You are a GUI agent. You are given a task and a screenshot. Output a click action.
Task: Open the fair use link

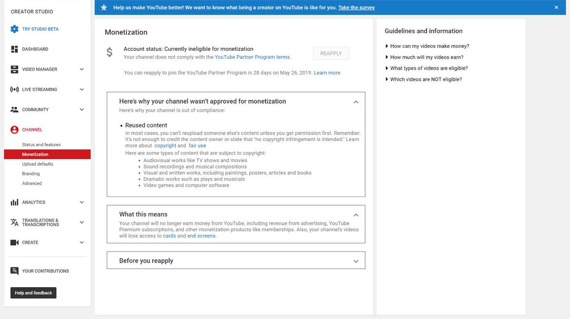pos(197,146)
